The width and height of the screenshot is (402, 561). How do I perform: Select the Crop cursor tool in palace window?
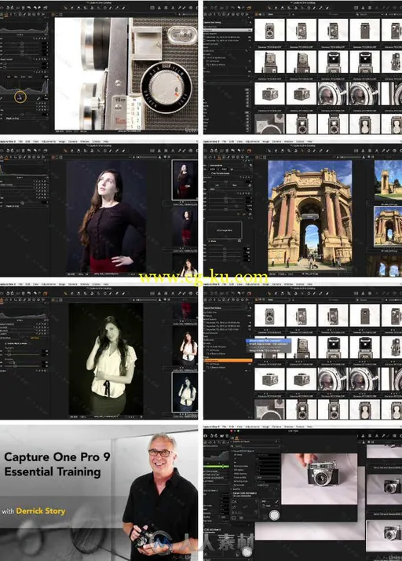tap(289, 151)
